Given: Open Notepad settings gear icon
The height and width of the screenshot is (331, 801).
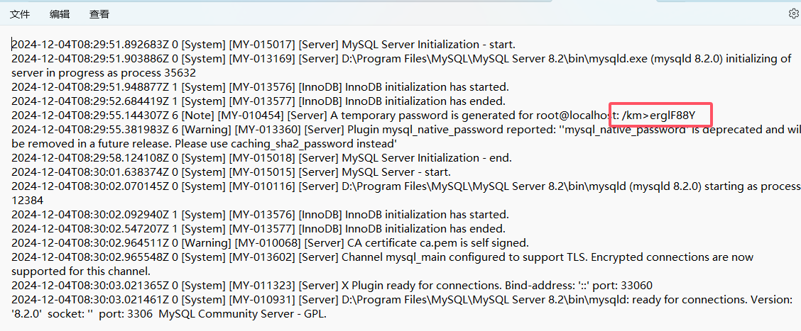Looking at the screenshot, I should pyautogui.click(x=794, y=14).
